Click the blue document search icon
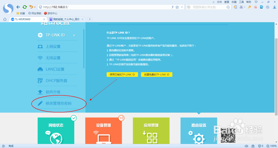The width and height of the screenshot is (278, 148). tap(262, 7)
